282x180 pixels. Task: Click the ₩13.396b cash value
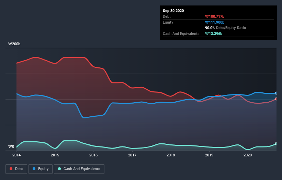pos(214,34)
